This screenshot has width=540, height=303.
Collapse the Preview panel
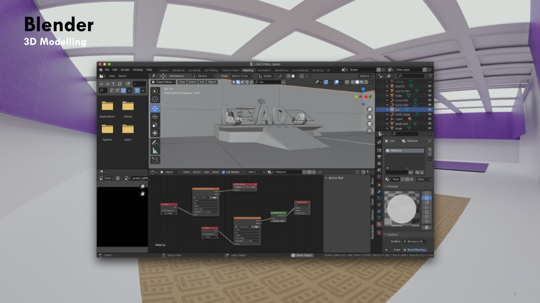pos(385,186)
